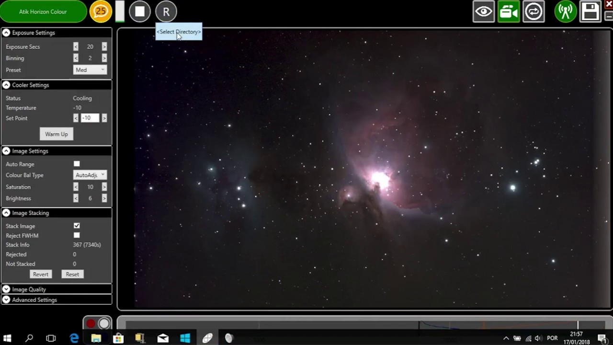Click the loop arrows icon in top toolbar
The image size is (613, 345).
point(534,11)
